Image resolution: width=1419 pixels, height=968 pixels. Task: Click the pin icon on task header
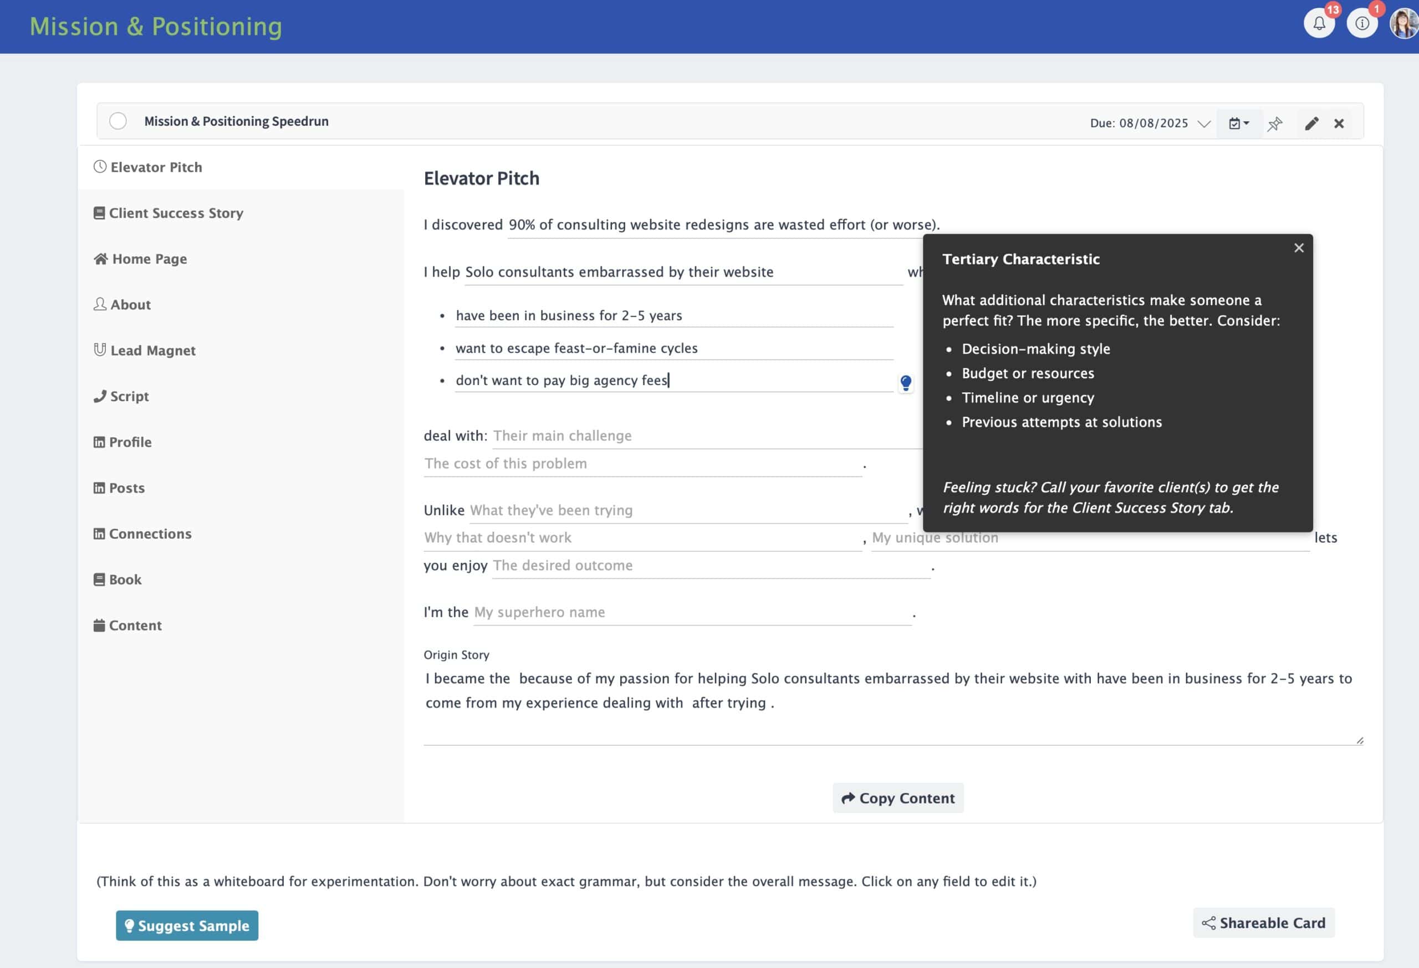coord(1274,124)
